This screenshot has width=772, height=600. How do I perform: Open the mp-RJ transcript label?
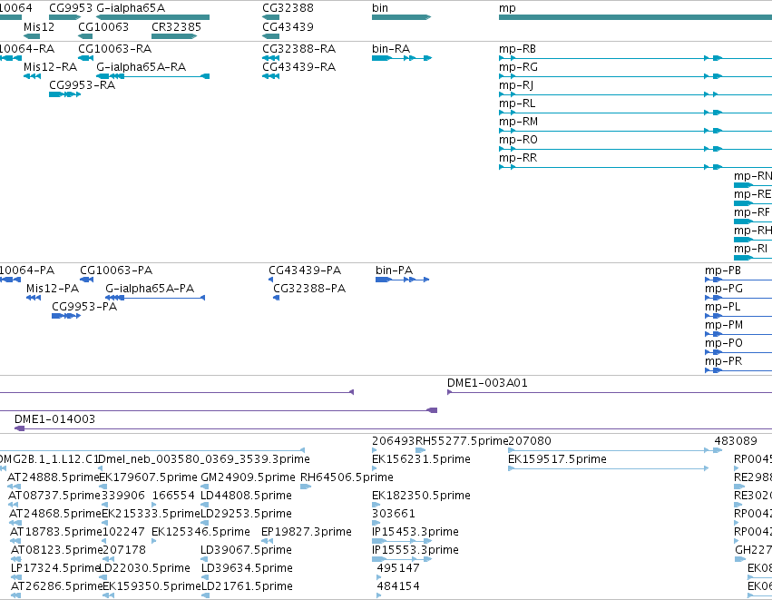coord(516,85)
